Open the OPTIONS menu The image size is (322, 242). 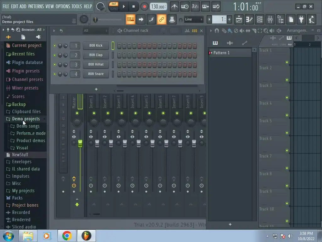pos(63,6)
